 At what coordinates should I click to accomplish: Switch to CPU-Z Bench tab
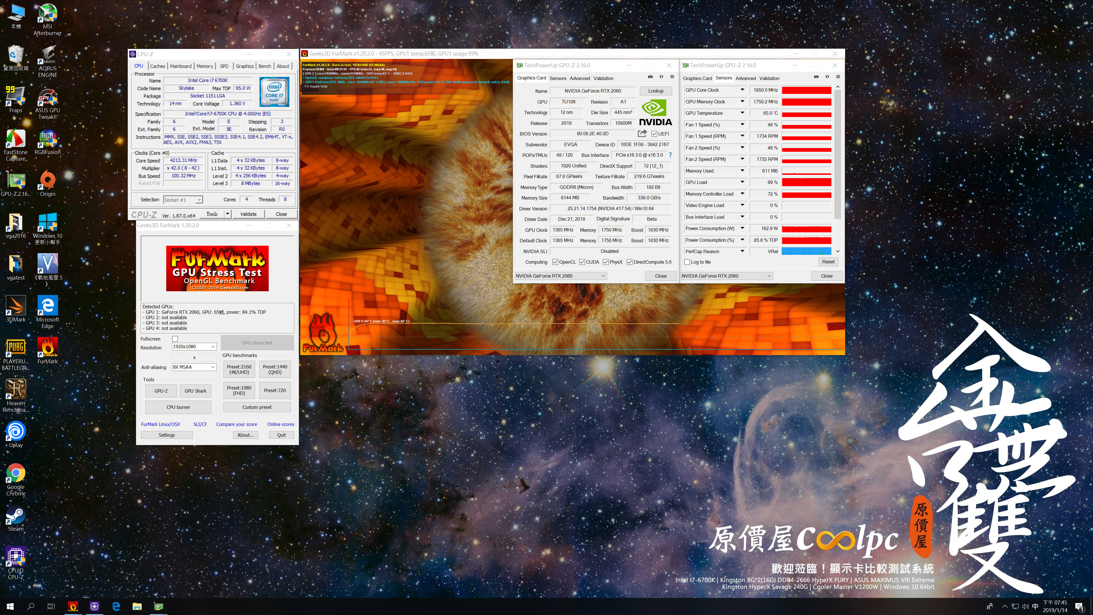(265, 66)
